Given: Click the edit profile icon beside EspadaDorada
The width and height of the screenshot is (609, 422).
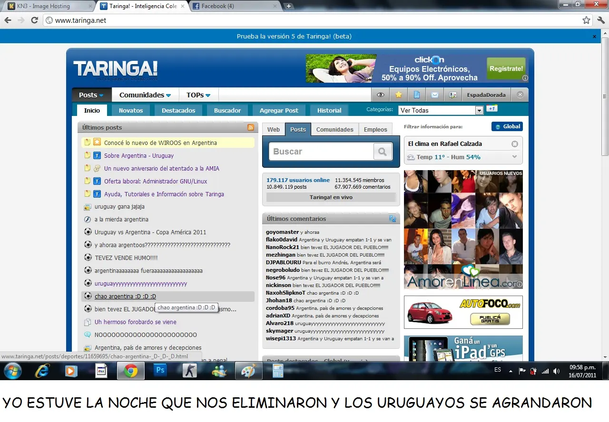Looking at the screenshot, I should (x=453, y=95).
